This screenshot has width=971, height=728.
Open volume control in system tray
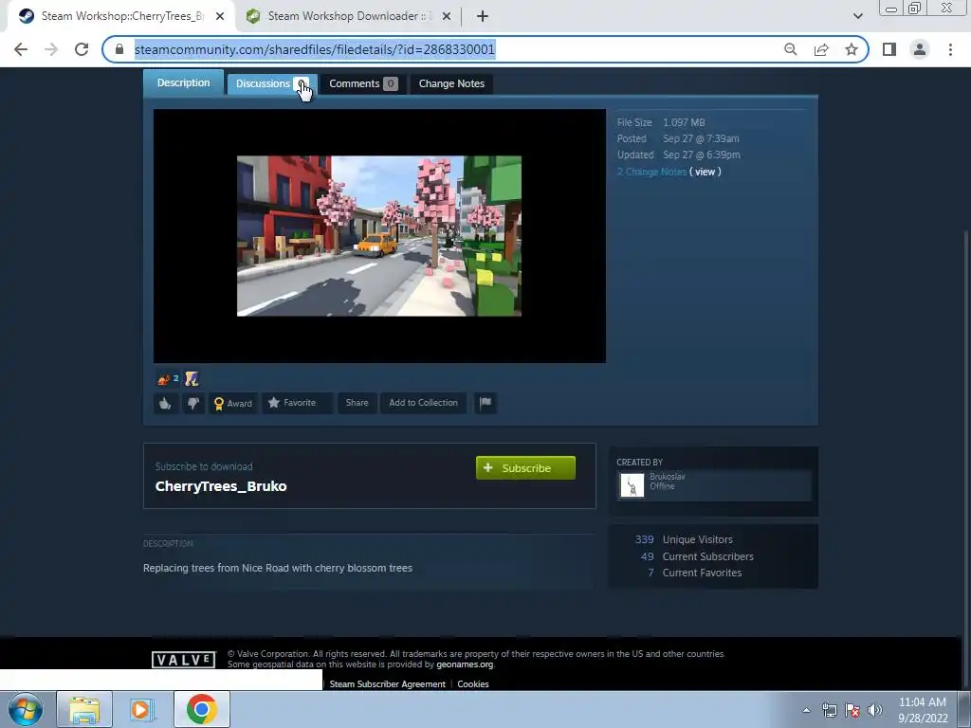875,710
